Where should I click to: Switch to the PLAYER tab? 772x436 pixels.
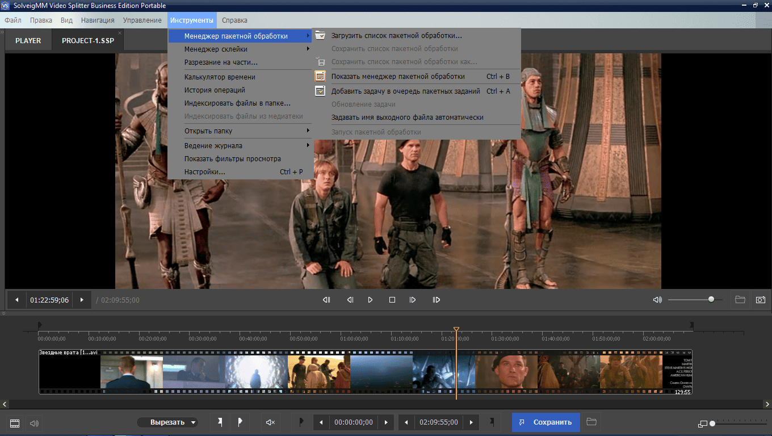(28, 41)
